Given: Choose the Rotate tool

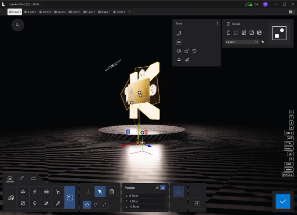Looking at the screenshot, I should 96,205.
